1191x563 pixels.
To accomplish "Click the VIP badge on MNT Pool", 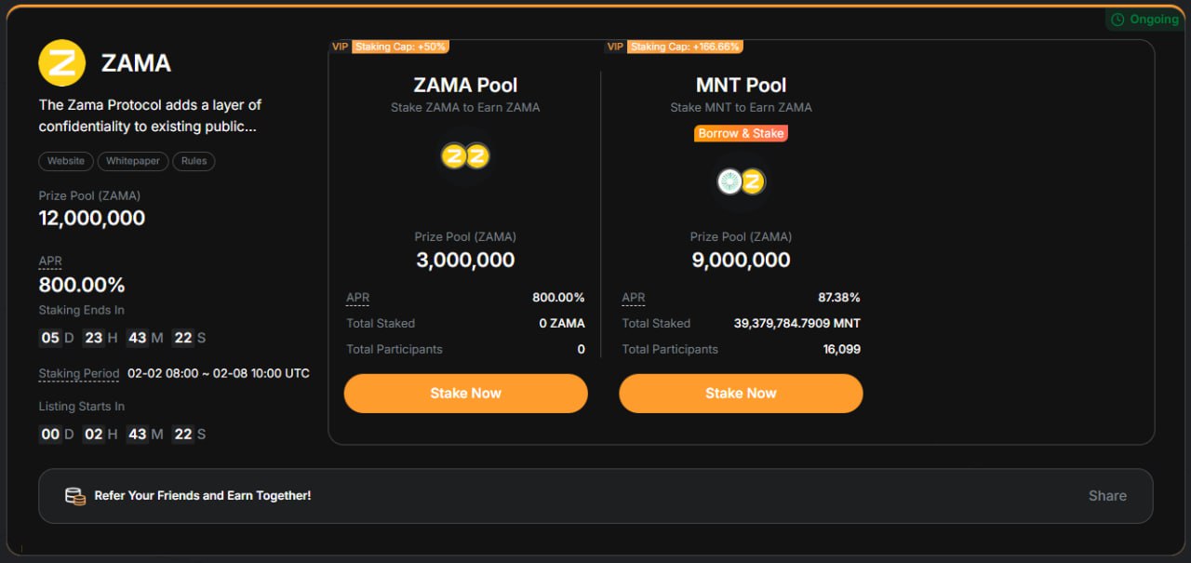I will coord(615,47).
